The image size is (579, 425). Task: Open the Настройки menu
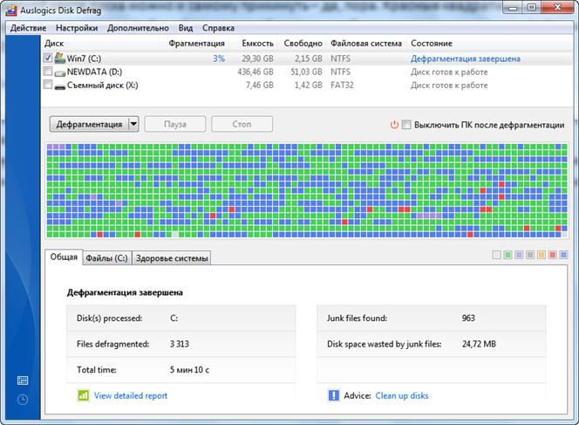tap(77, 28)
